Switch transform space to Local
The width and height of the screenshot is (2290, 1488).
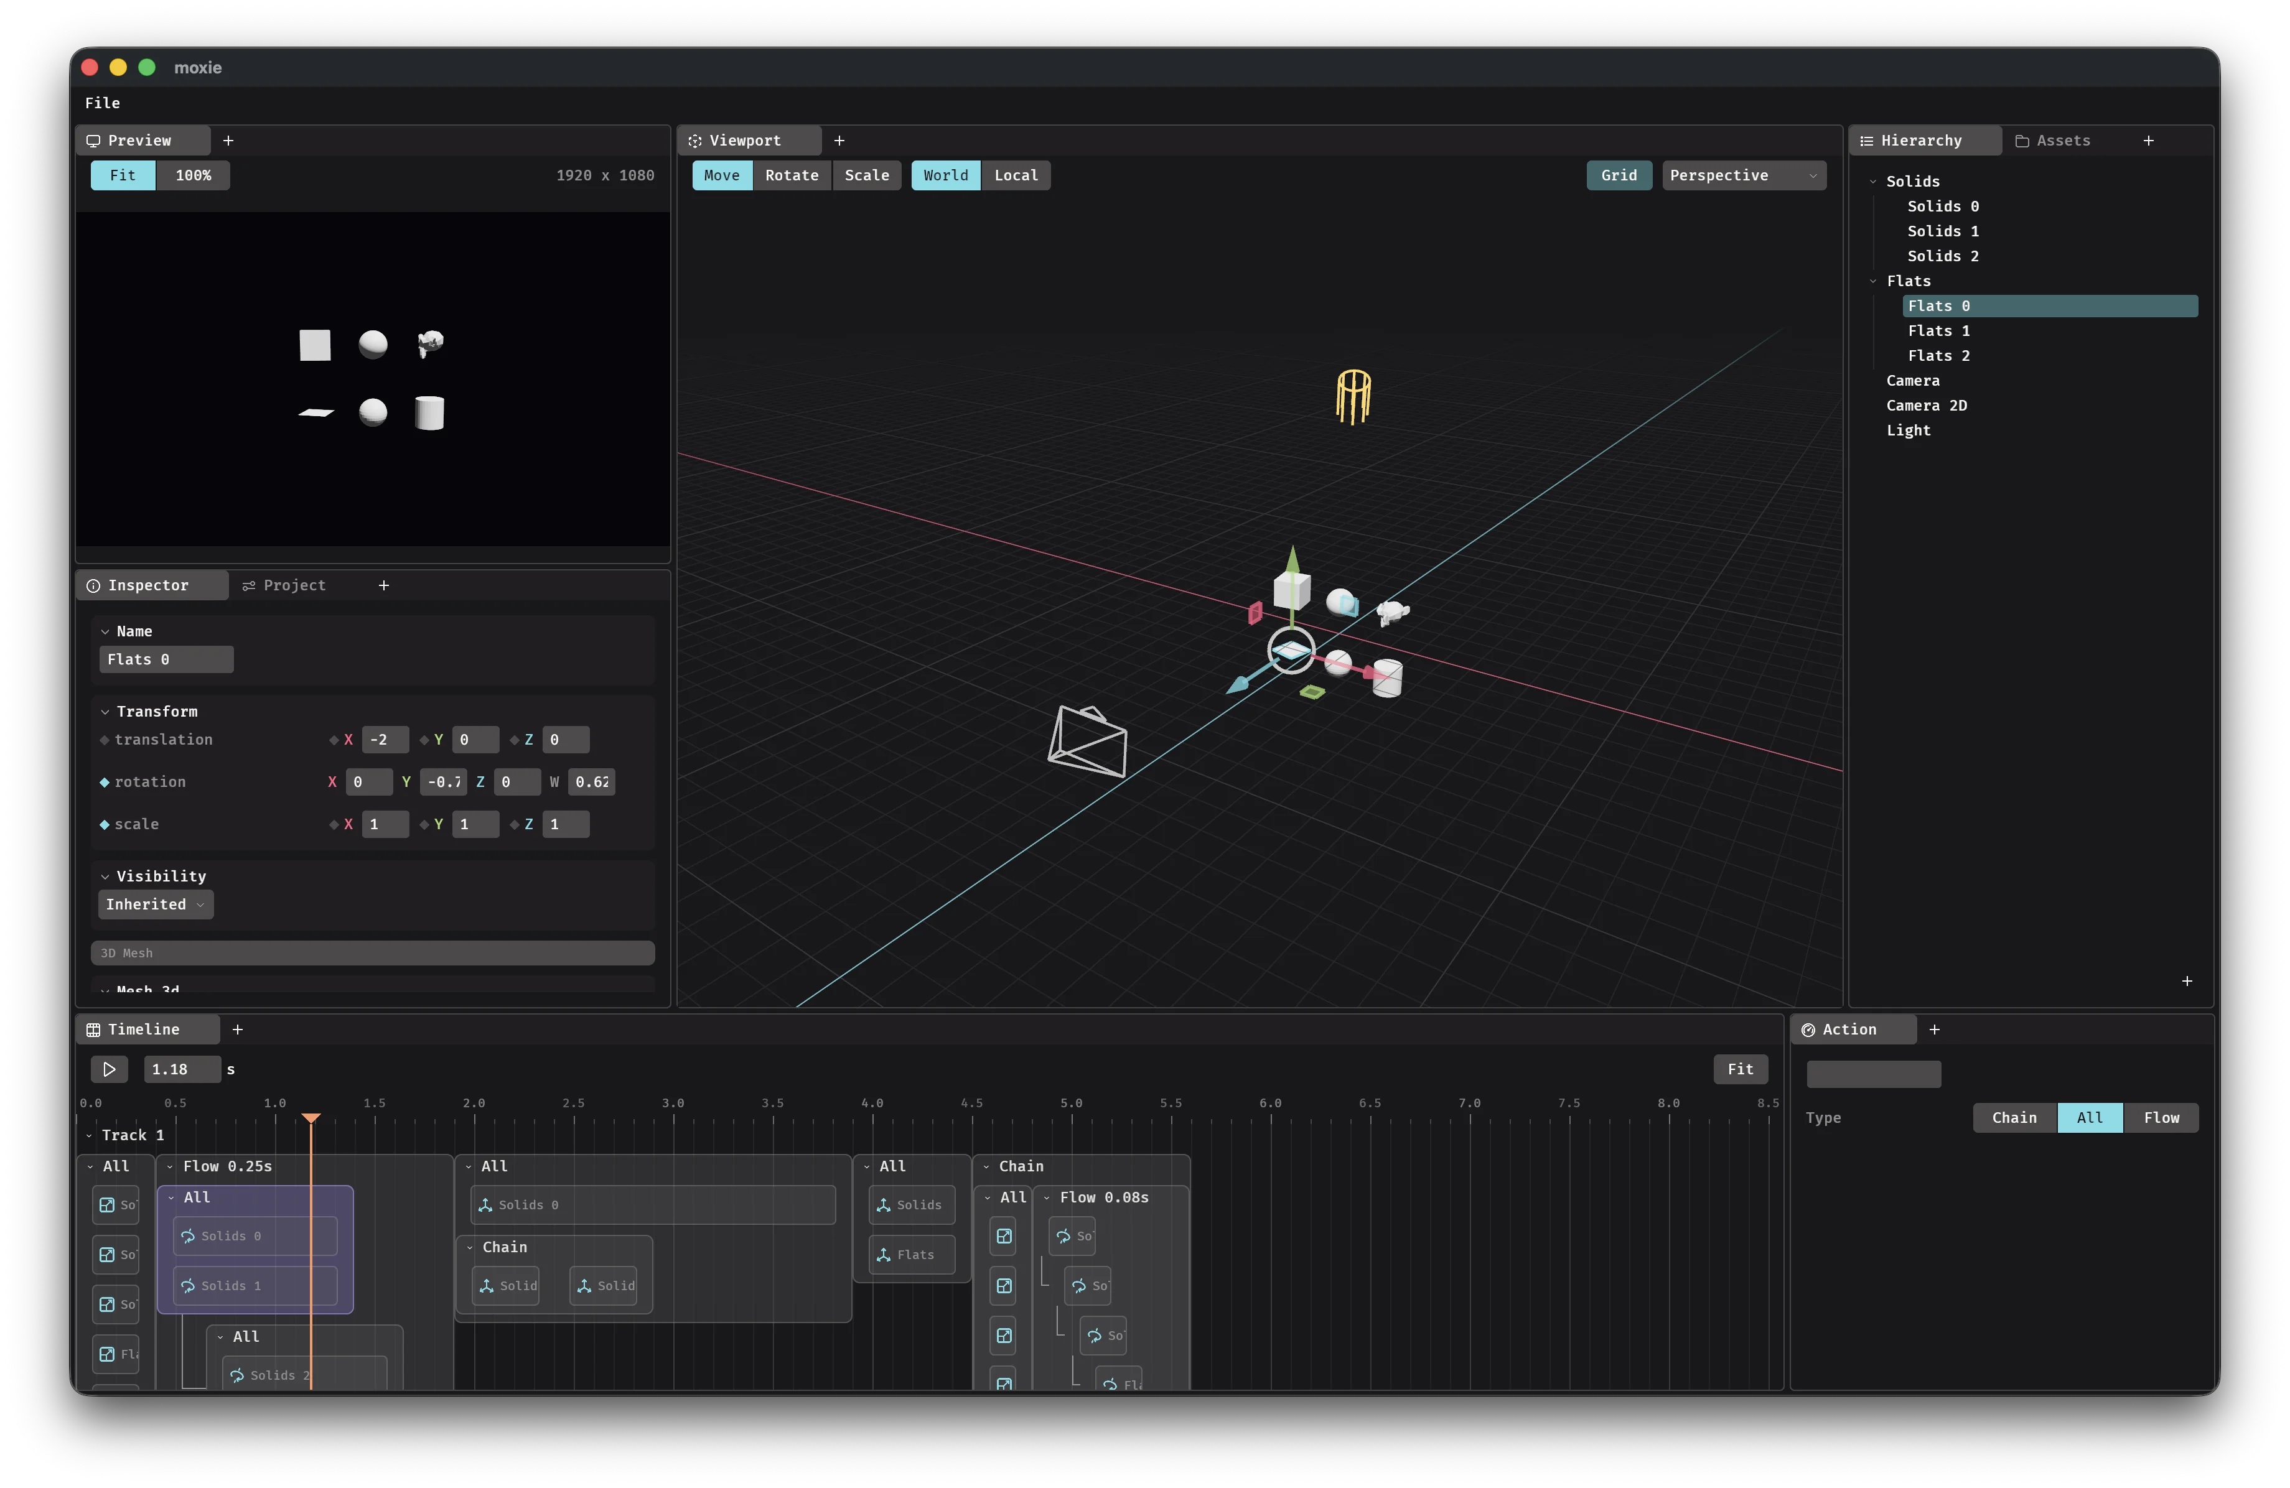(x=1015, y=175)
